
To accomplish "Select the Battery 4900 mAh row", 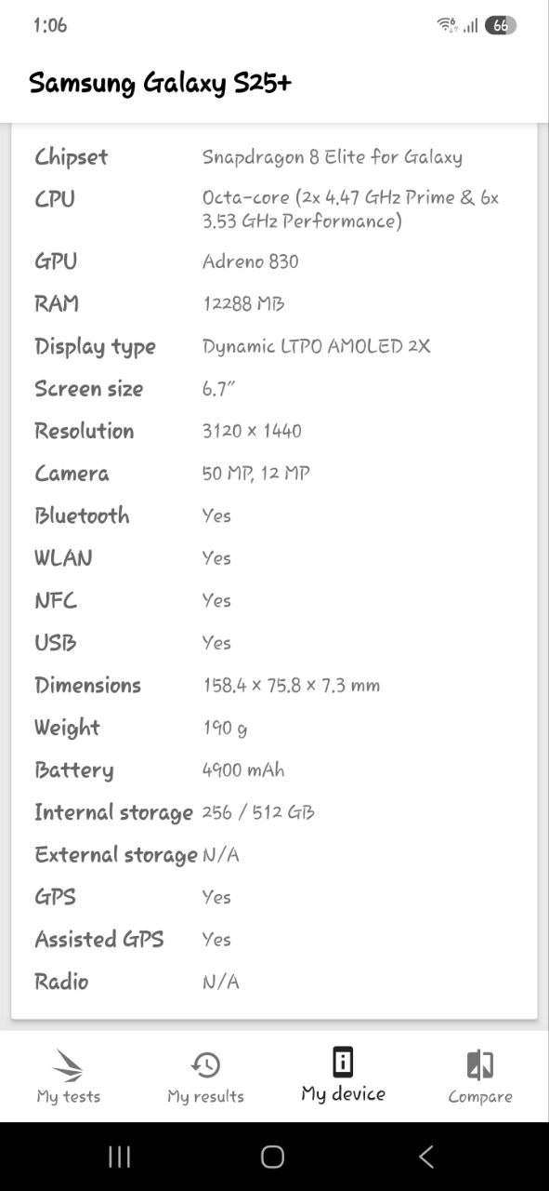I will pyautogui.click(x=274, y=769).
